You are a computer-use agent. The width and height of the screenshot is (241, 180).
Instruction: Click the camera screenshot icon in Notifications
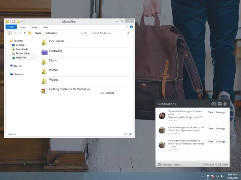(214, 104)
